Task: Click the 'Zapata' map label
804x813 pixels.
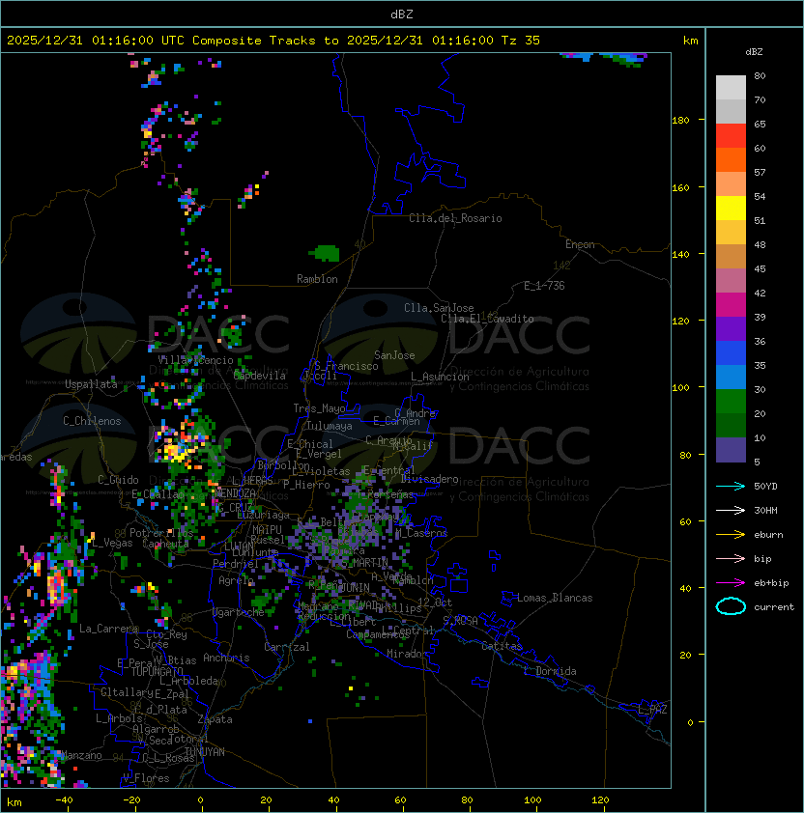Action: pyautogui.click(x=215, y=719)
